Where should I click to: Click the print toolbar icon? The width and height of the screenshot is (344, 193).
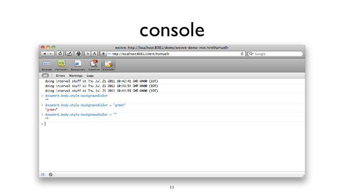pos(78,54)
